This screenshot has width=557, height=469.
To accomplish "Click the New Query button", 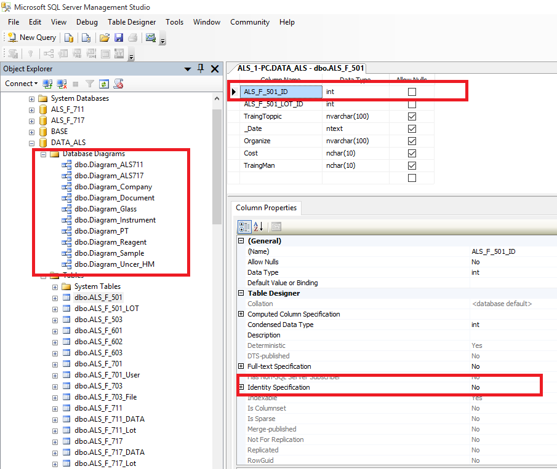I will pos(32,37).
